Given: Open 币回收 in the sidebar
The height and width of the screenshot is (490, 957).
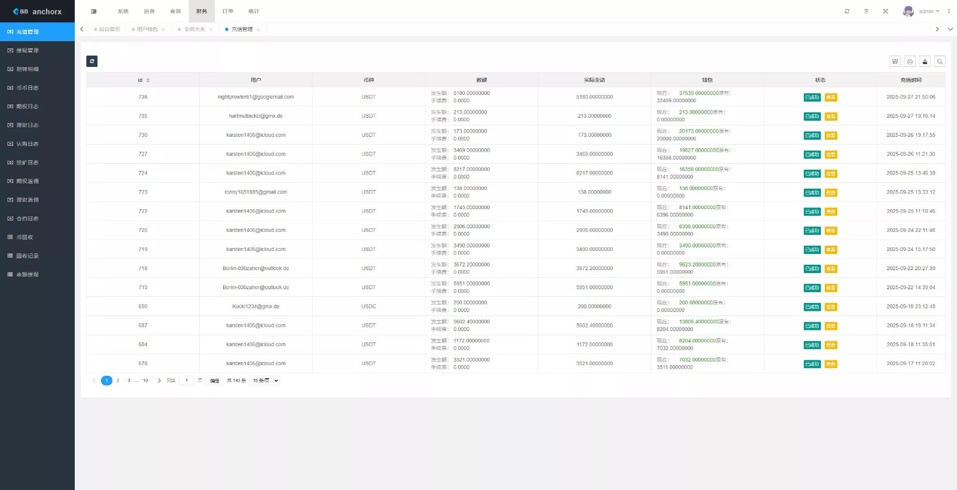Looking at the screenshot, I should pyautogui.click(x=37, y=237).
